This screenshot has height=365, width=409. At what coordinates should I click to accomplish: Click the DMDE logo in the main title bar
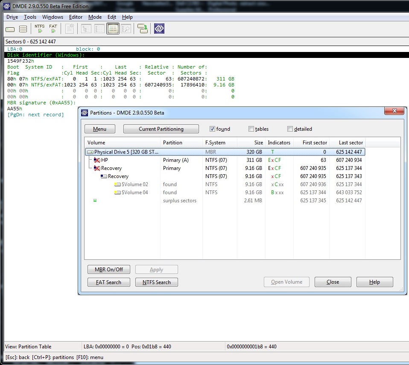coord(7,6)
